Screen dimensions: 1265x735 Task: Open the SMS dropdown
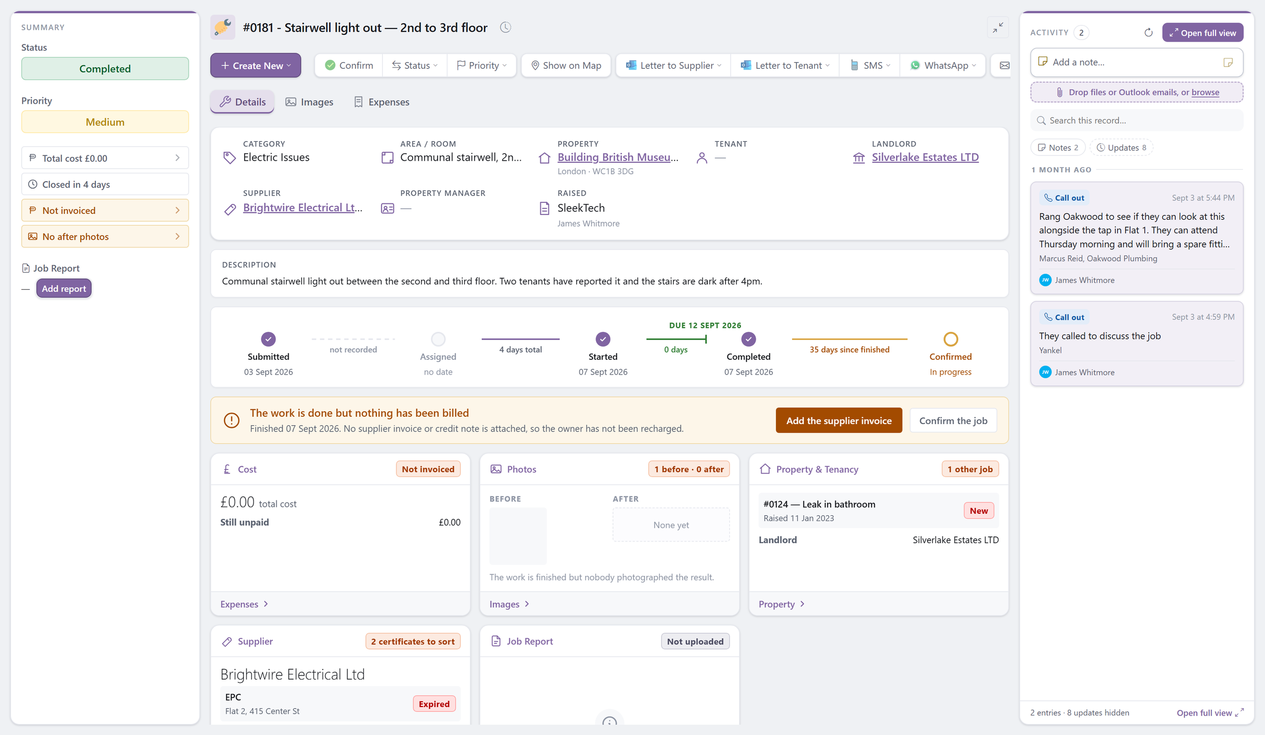click(x=870, y=65)
